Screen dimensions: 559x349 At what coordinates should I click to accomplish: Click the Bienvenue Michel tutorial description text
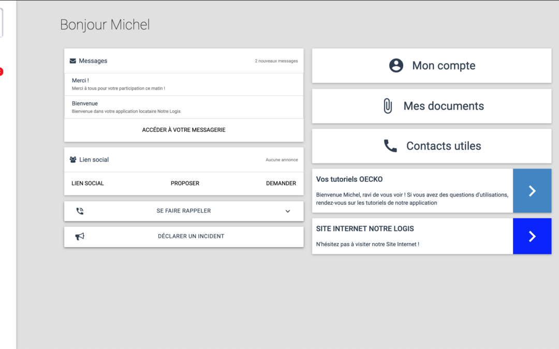click(x=412, y=199)
